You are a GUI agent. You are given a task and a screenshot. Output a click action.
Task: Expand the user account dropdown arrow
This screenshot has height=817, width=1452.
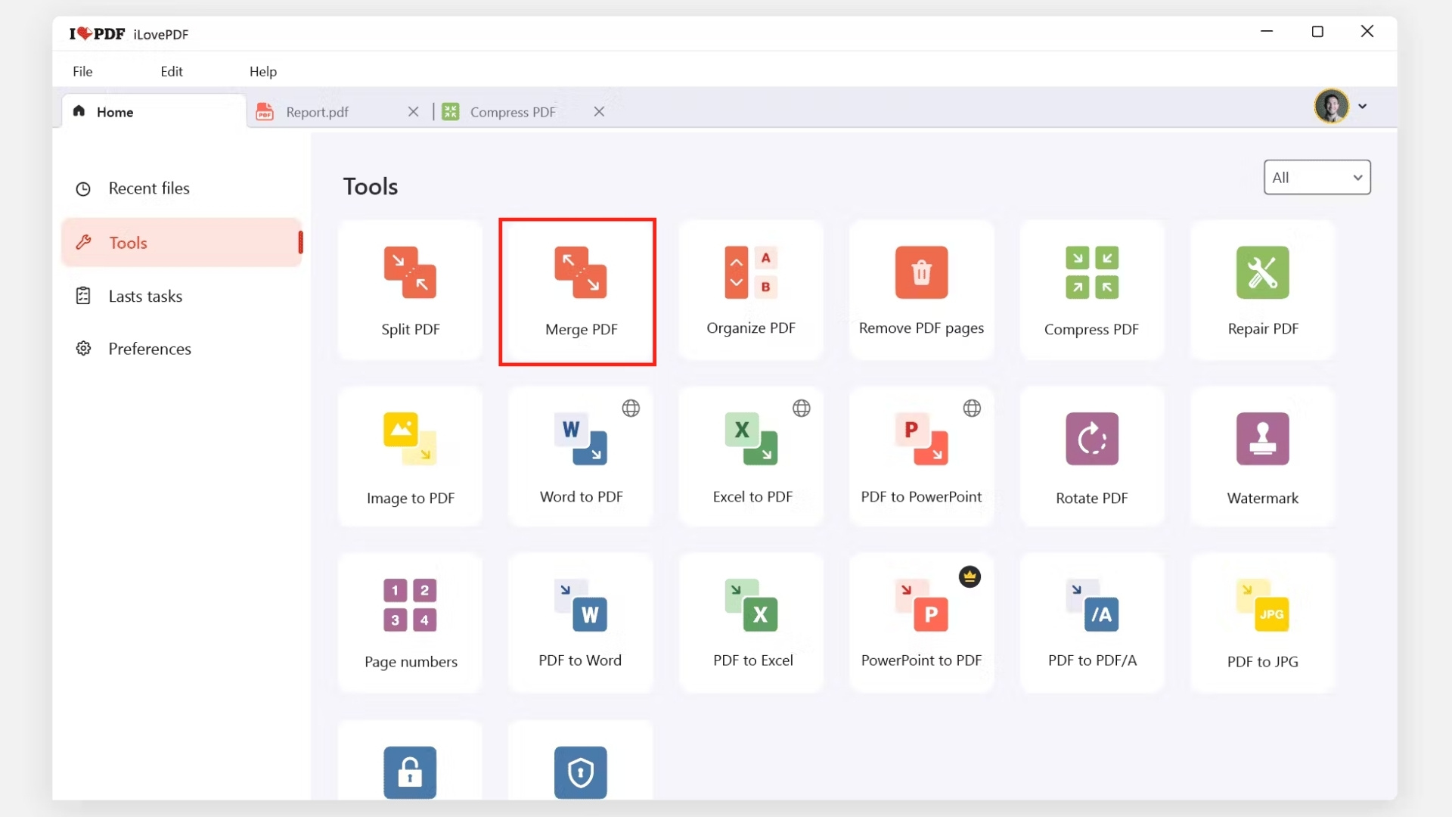(1363, 107)
